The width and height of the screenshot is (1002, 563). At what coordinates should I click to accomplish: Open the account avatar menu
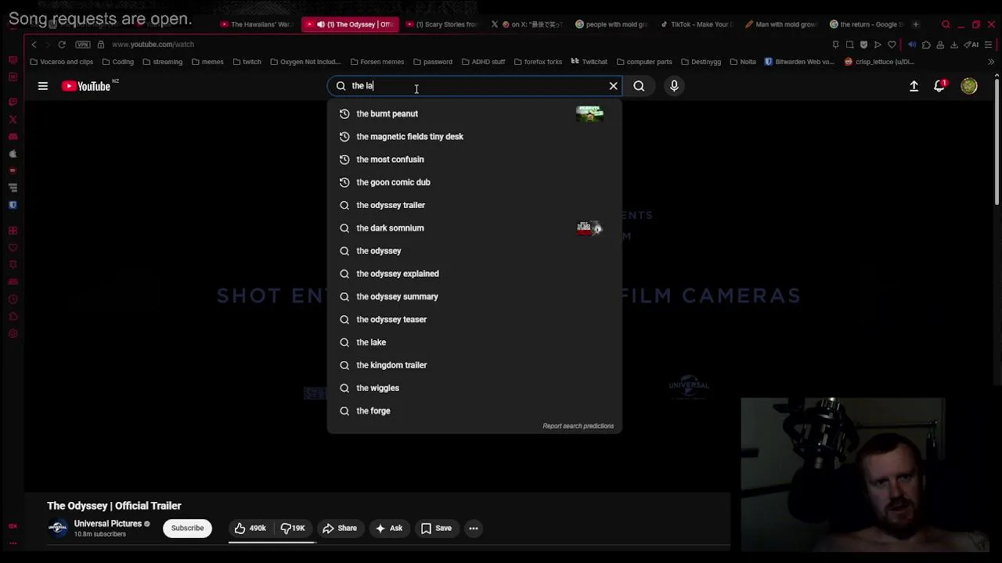[969, 86]
